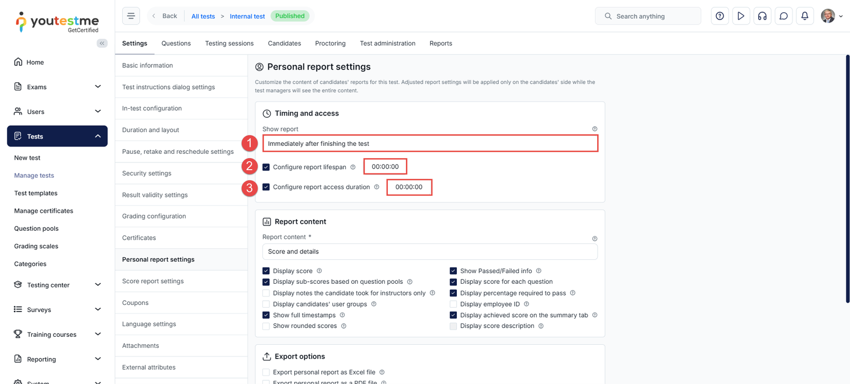Screen dimensions: 850x384
Task: Uncheck Configure report lifespan checkbox
Action: pyautogui.click(x=266, y=167)
